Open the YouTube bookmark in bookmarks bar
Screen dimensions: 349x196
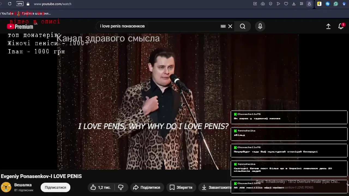point(7,13)
